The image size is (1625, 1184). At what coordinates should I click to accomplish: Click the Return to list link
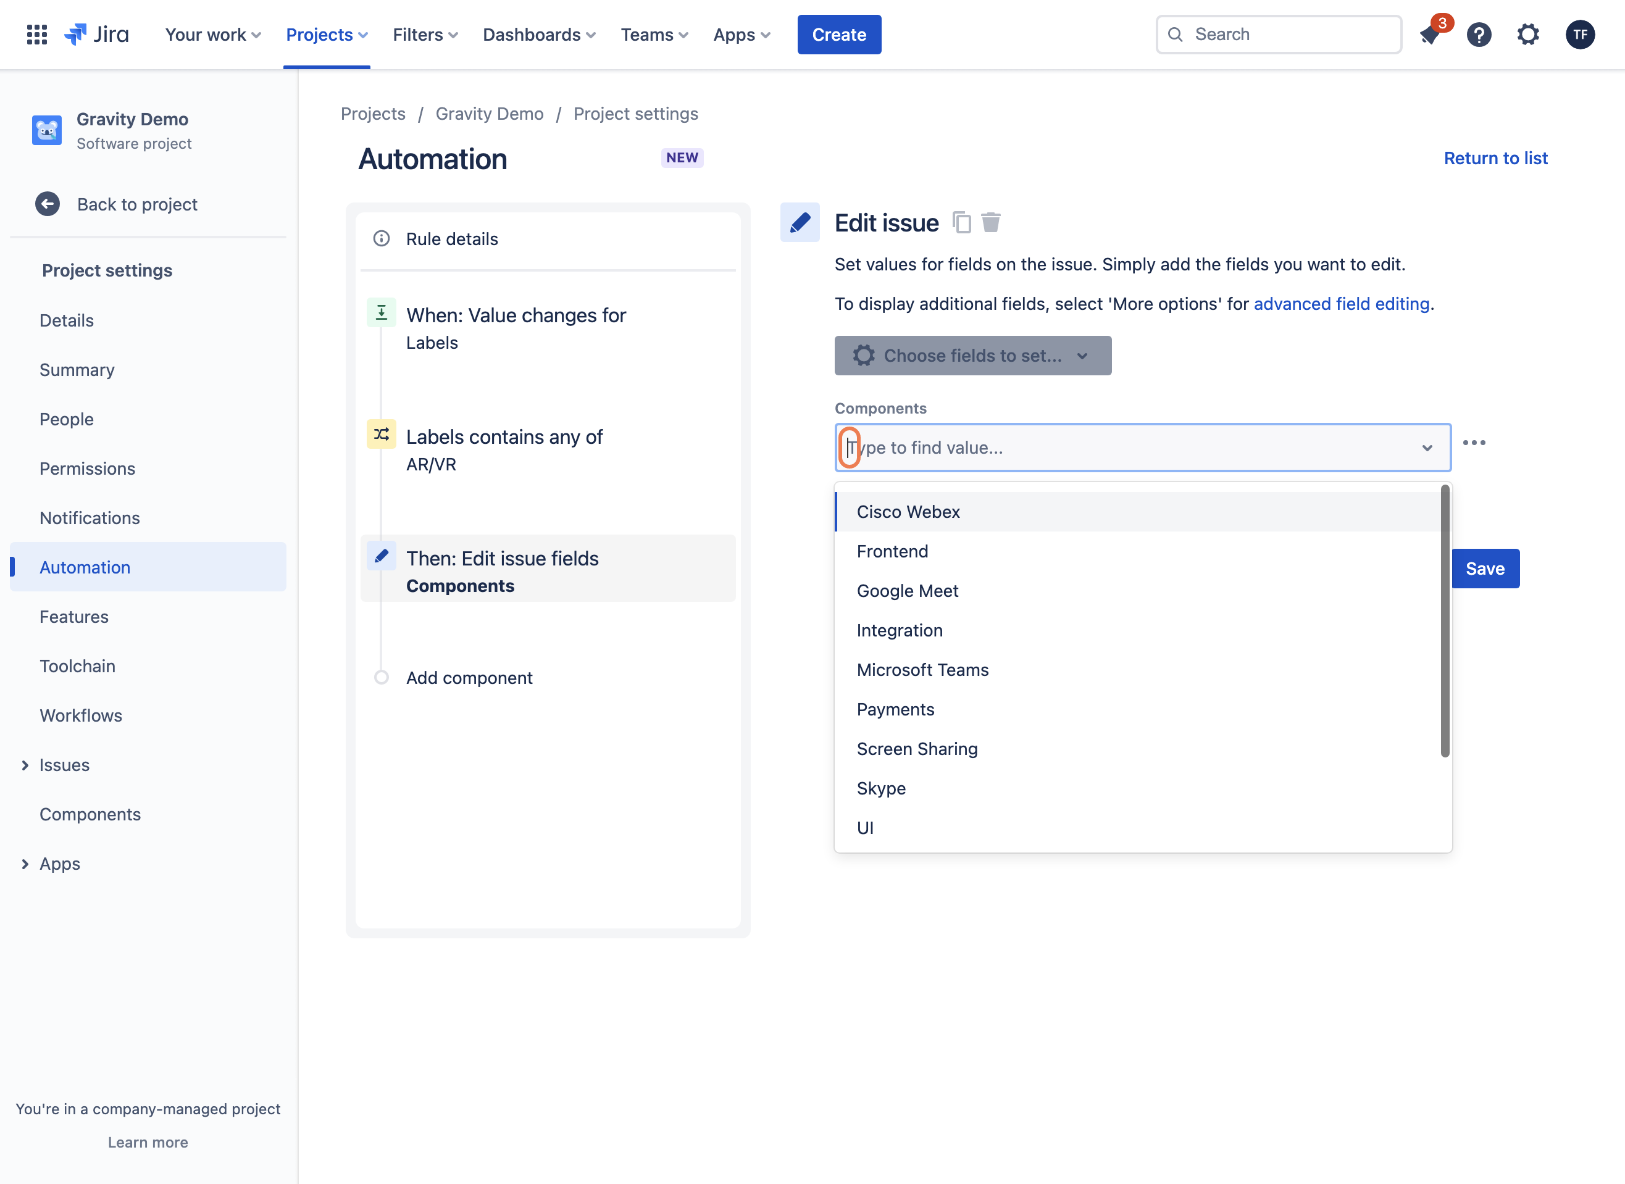1495,159
